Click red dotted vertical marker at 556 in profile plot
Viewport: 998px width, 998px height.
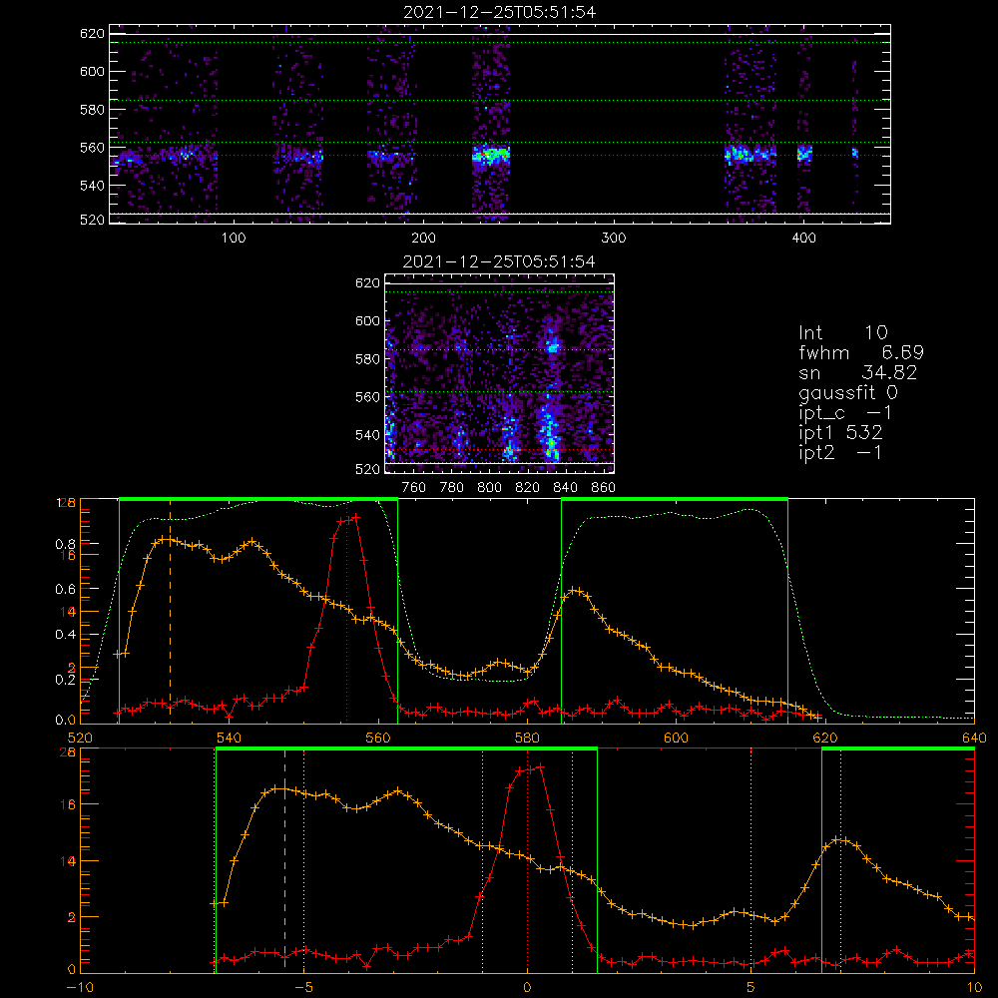[x=347, y=611]
